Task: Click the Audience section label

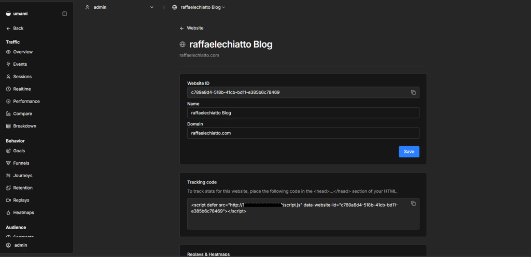Action: tap(16, 227)
